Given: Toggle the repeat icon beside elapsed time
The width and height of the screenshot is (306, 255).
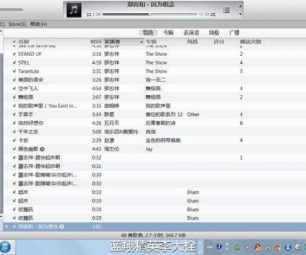Looking at the screenshot, I should pos(89,14).
